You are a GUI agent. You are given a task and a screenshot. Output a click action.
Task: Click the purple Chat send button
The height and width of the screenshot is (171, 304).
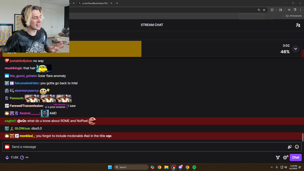point(295,157)
